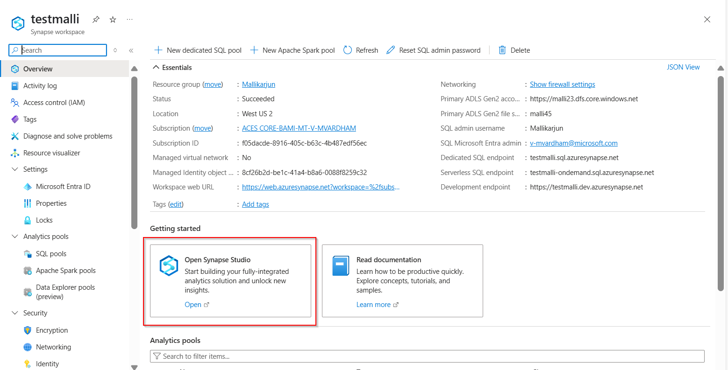Collapse the Essentials section
This screenshot has height=370, width=728.
point(156,68)
